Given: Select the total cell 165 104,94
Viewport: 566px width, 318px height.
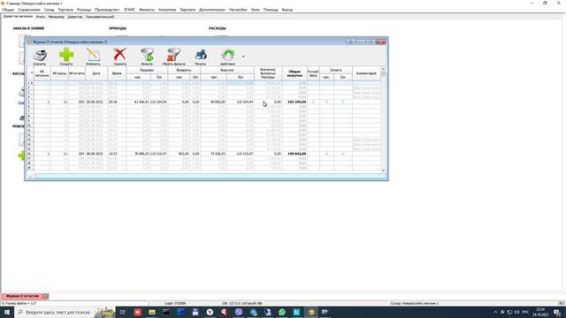Looking at the screenshot, I should 294,102.
